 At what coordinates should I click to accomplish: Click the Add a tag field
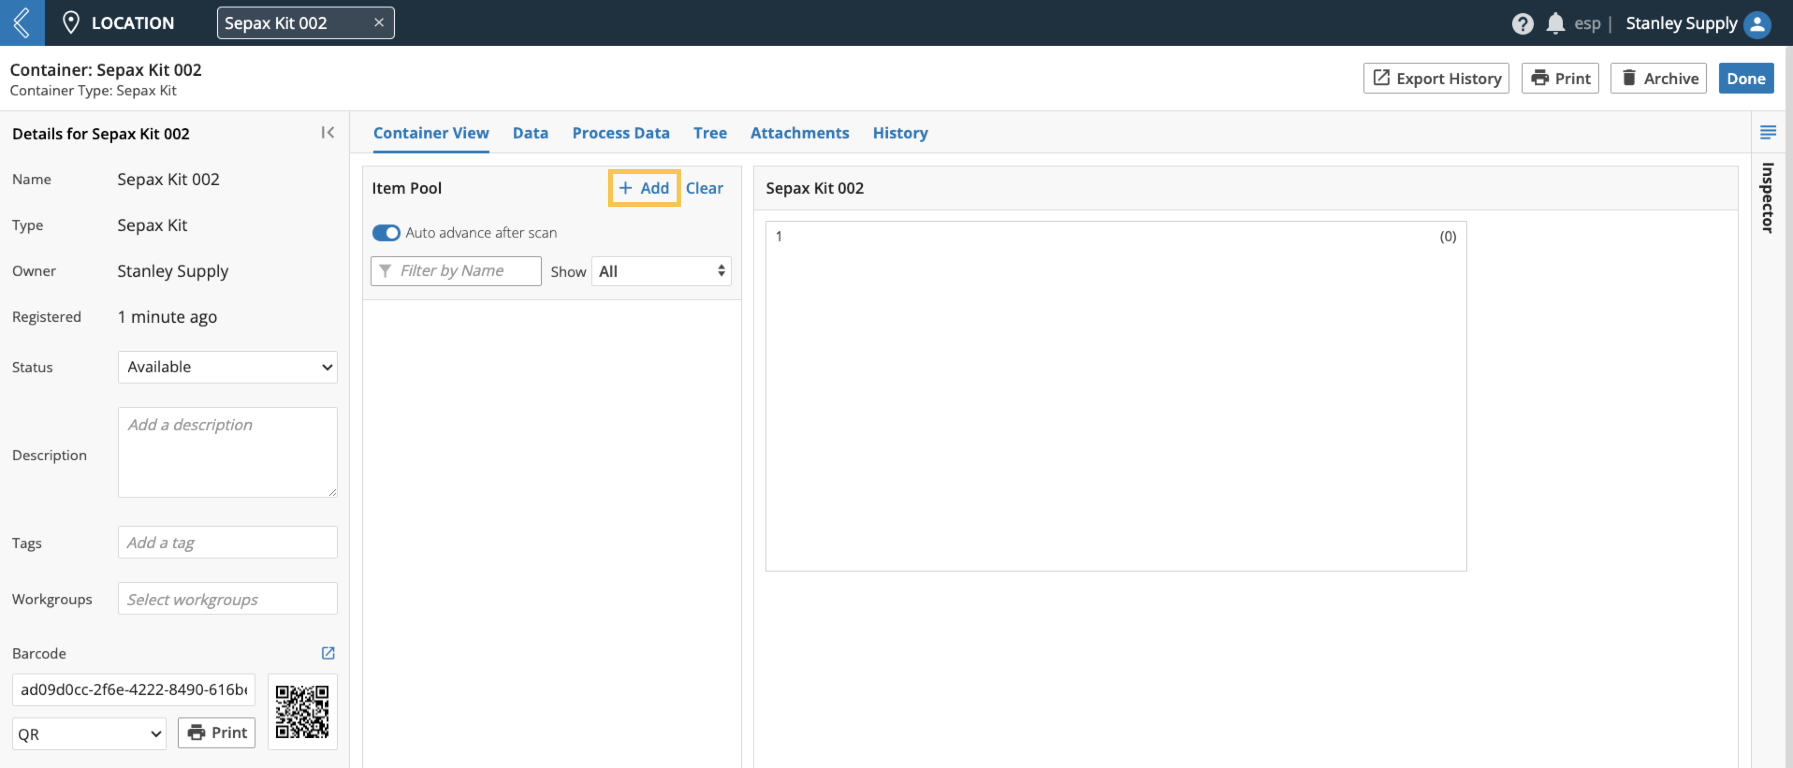[x=227, y=543]
